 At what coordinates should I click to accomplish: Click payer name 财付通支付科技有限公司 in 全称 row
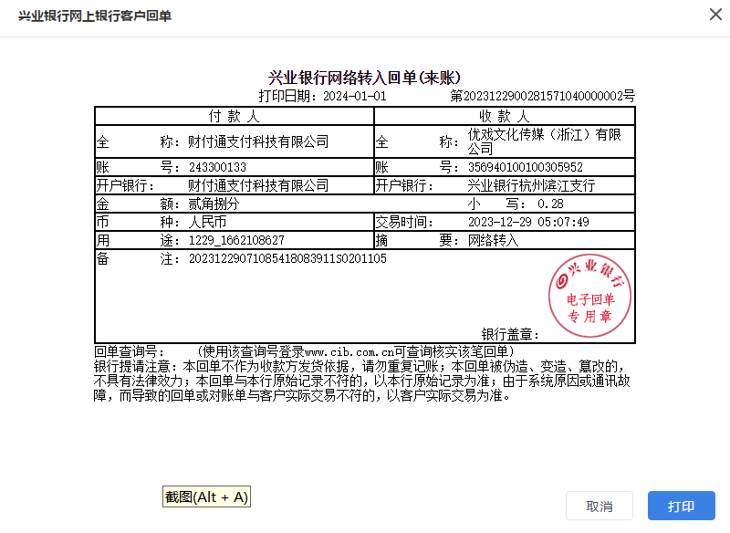(258, 141)
